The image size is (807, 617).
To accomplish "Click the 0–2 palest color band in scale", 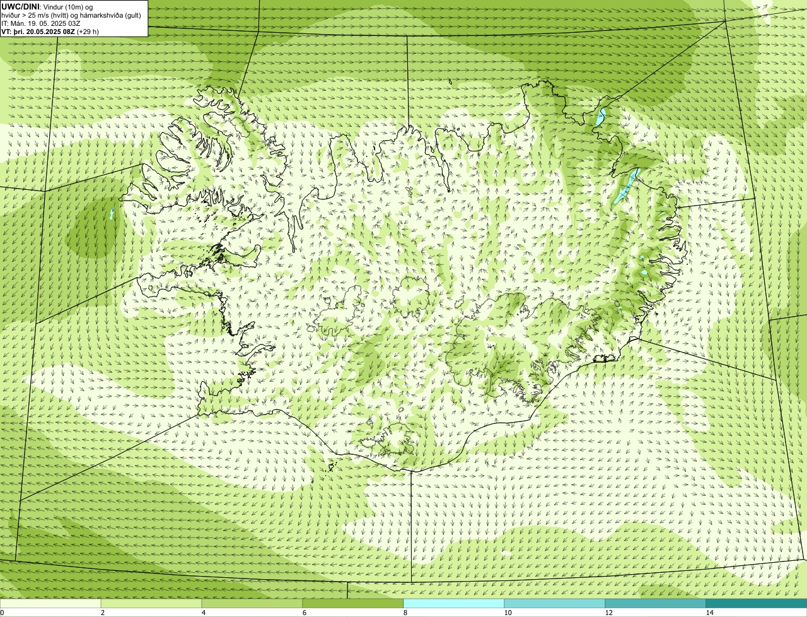I will click(x=50, y=603).
